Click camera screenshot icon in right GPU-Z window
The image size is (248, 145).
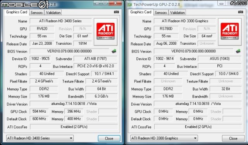coord(240,12)
